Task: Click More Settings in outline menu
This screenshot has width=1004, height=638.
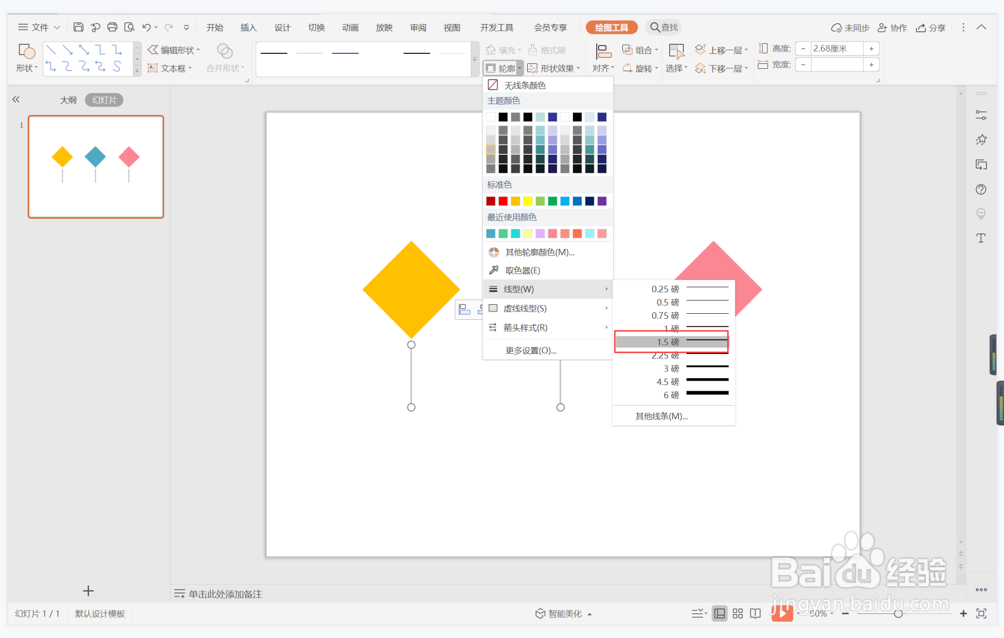Action: point(530,350)
